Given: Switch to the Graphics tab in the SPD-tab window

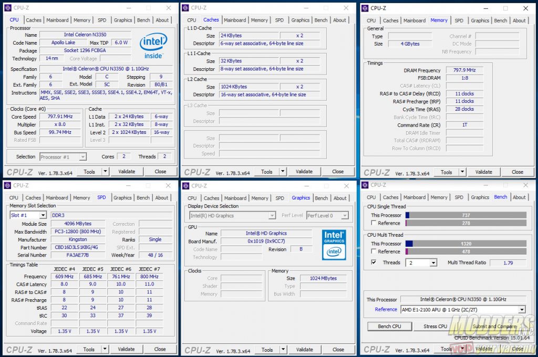Looking at the screenshot, I should coord(122,197).
